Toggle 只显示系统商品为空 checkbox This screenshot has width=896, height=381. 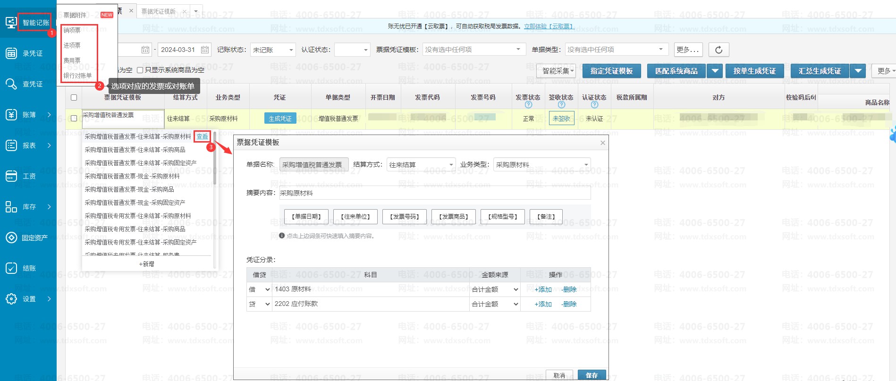[140, 70]
